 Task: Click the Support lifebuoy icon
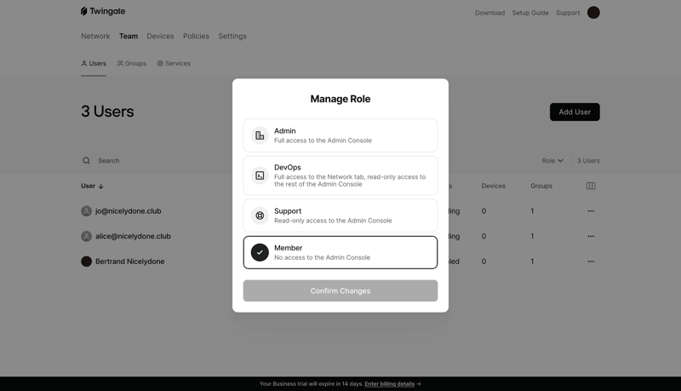point(260,216)
